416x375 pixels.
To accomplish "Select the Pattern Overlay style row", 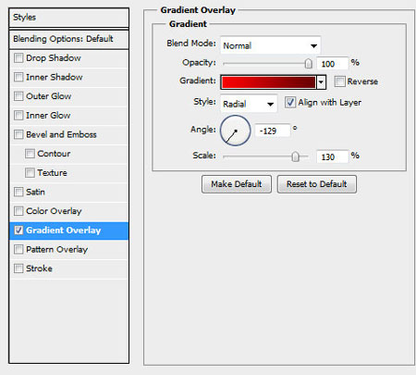I will click(x=68, y=249).
